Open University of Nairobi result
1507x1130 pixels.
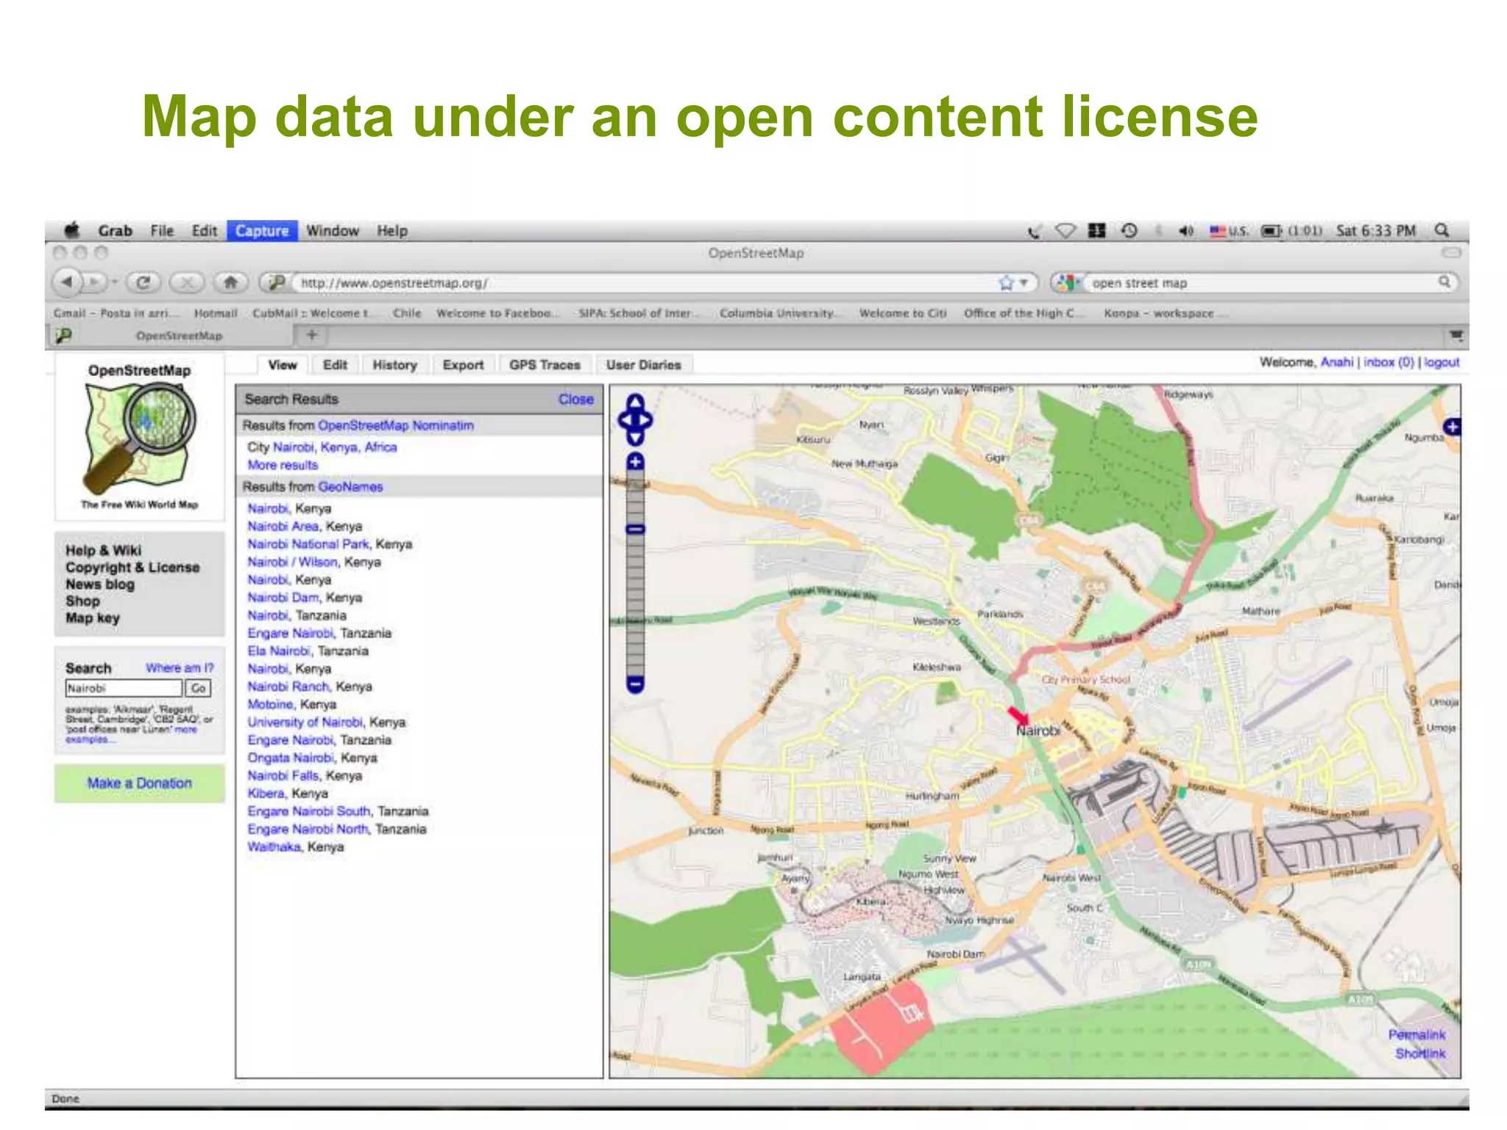click(x=305, y=722)
